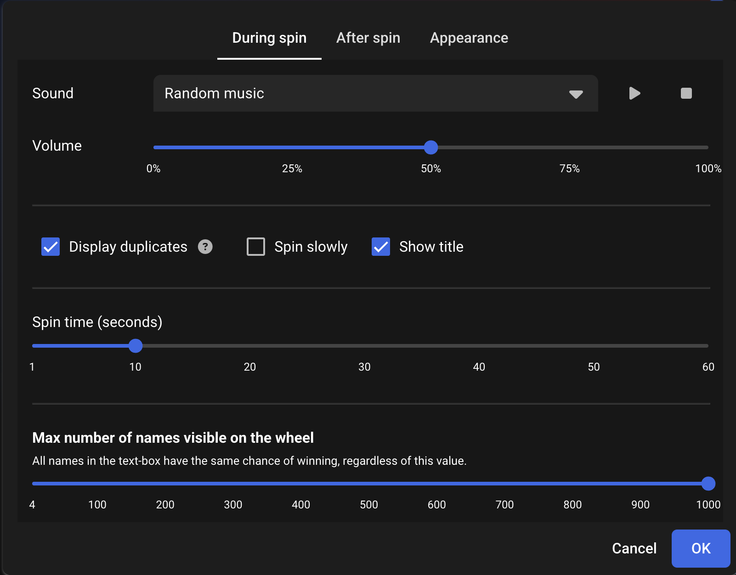
Task: Set max visible names to 500
Action: point(369,484)
